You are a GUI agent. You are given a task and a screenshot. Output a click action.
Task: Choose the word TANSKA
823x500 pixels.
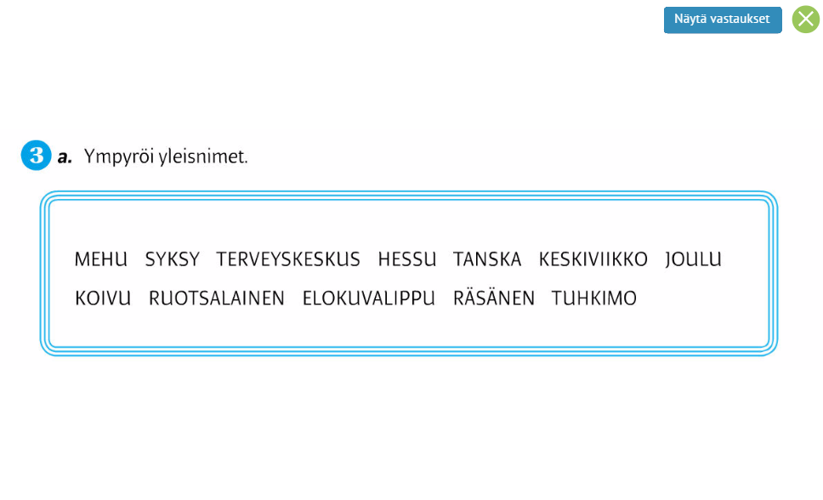[x=487, y=259]
